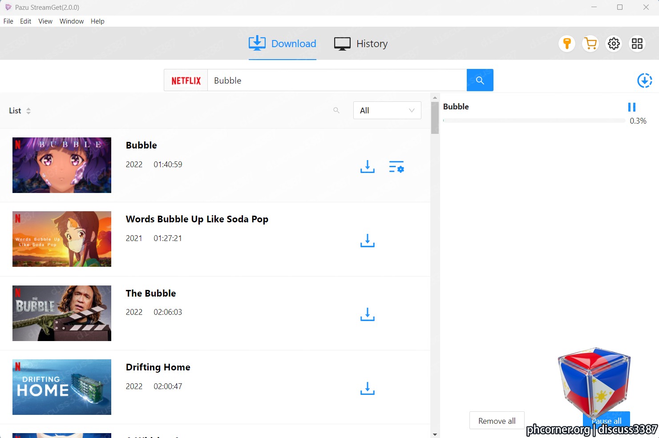The height and width of the screenshot is (438, 659).
Task: Click the NETFLIX logo service selector
Action: coord(186,80)
